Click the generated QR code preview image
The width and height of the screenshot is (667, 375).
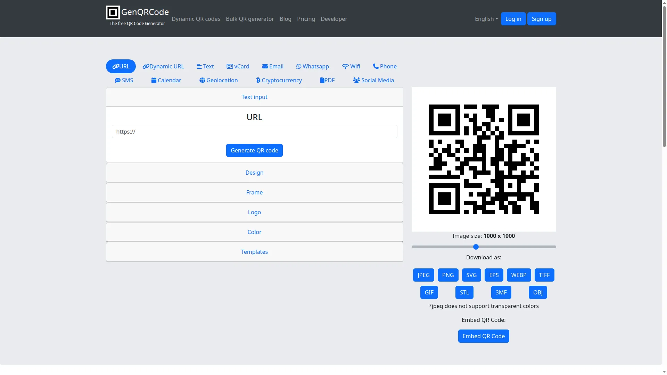click(x=484, y=159)
